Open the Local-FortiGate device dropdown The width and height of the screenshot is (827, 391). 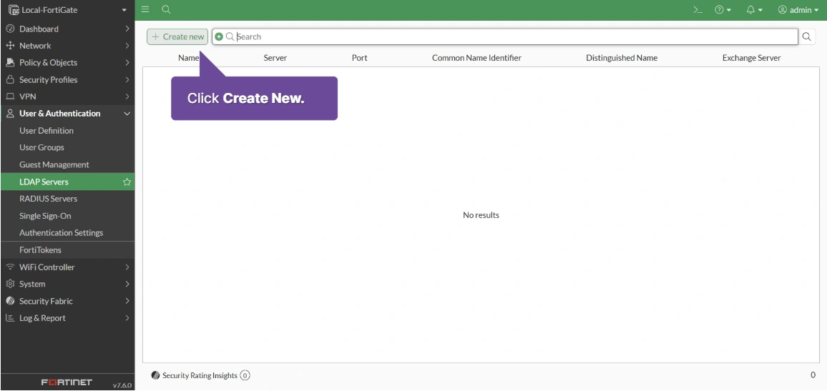point(67,10)
